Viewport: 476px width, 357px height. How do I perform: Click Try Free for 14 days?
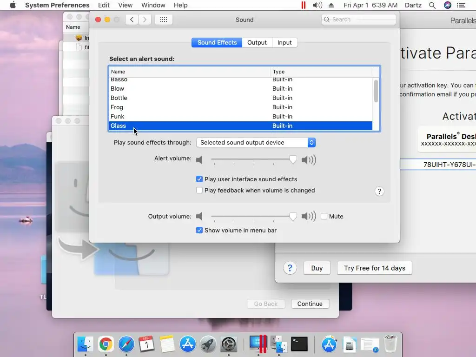(375, 268)
